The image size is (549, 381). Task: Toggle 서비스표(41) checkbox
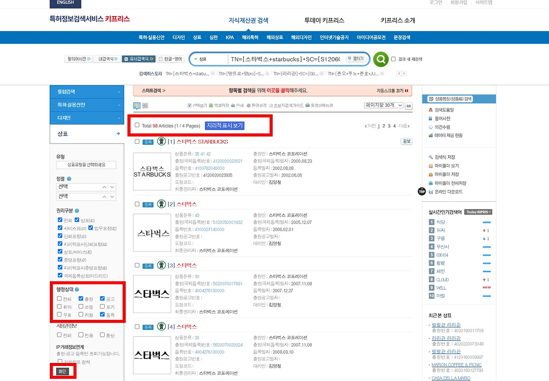[x=60, y=228]
